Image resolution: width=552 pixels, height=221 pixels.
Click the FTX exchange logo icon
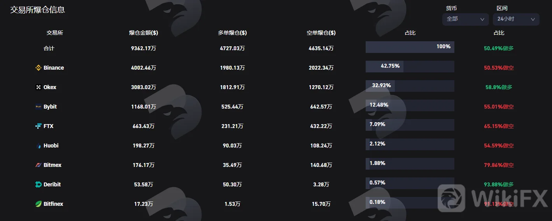tap(38, 126)
